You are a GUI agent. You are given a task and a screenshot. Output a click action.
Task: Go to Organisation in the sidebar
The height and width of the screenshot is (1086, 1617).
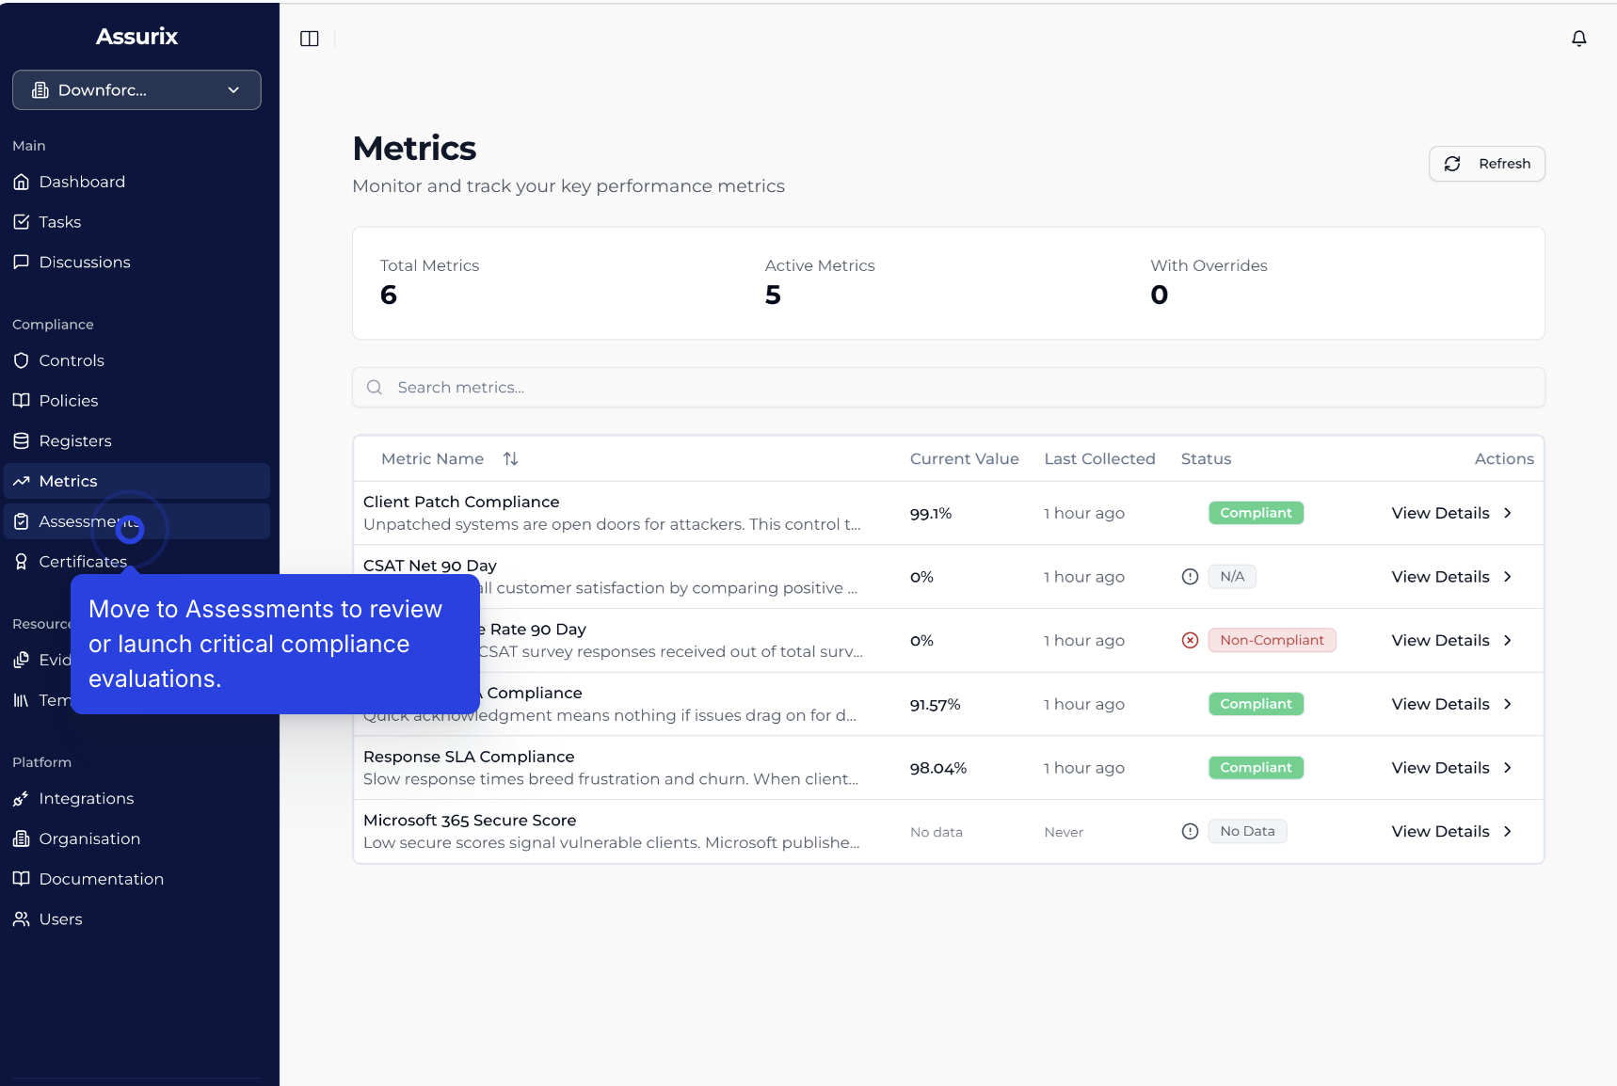coord(89,838)
